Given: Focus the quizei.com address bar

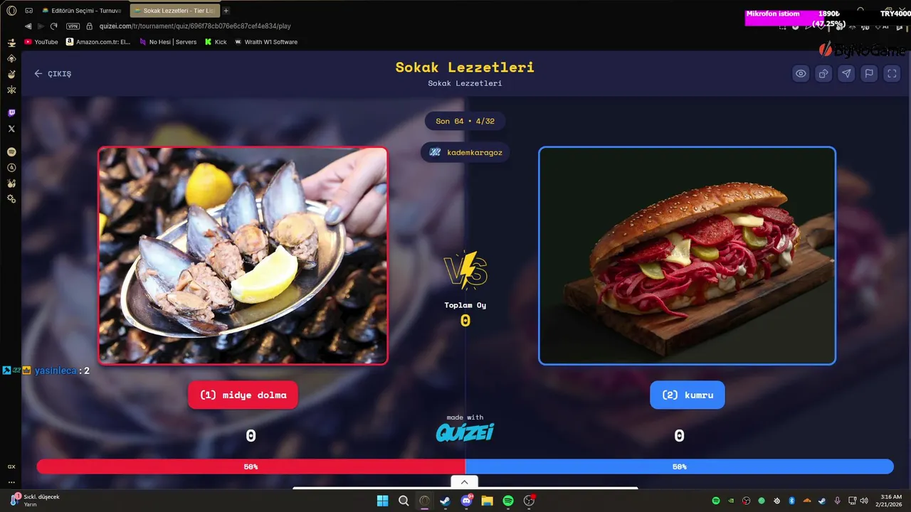Looking at the screenshot, I should (194, 26).
